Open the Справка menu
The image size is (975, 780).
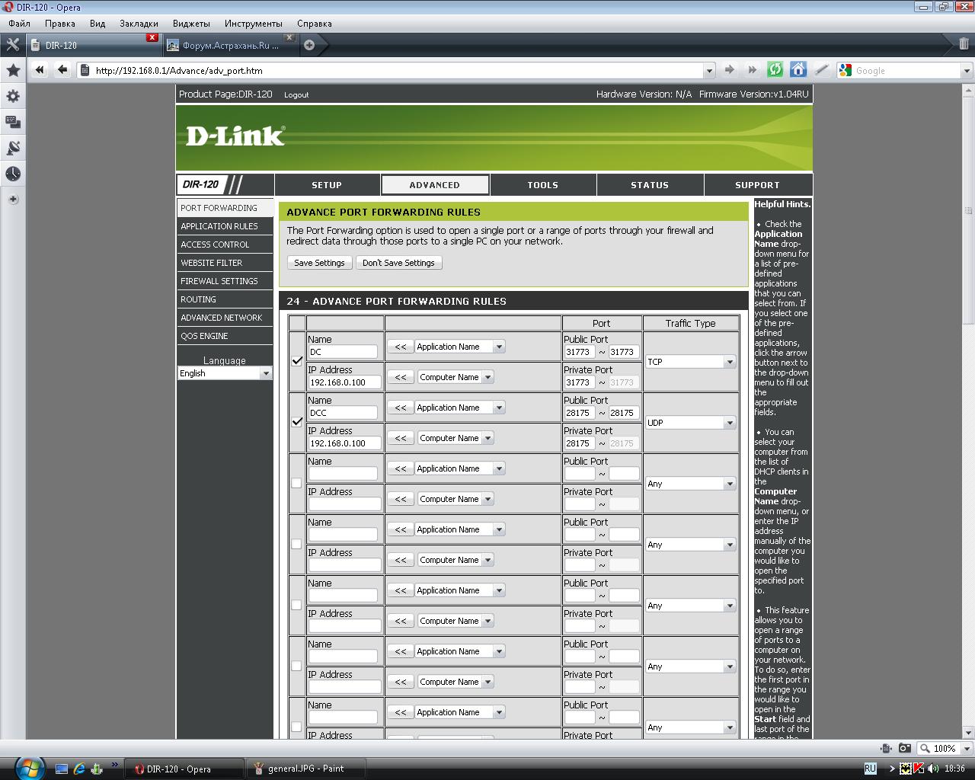click(x=315, y=24)
